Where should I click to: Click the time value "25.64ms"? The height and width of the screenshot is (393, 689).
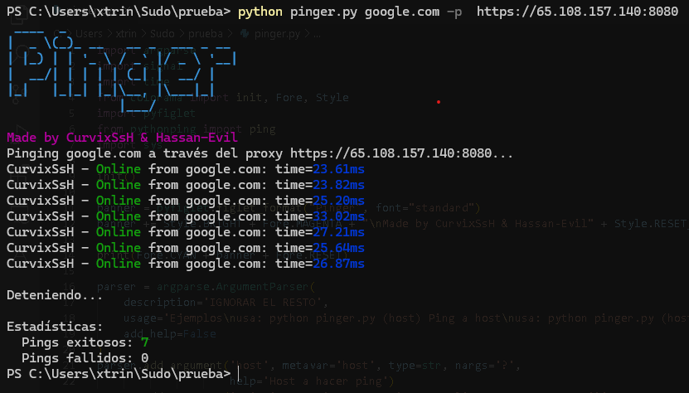pyautogui.click(x=338, y=248)
